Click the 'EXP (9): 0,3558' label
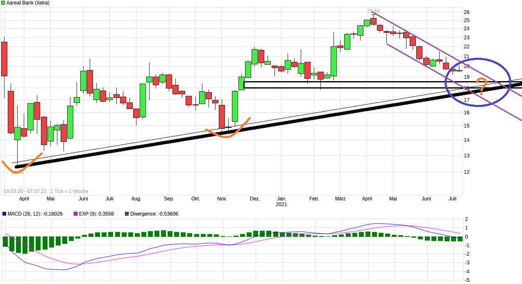 pyautogui.click(x=96, y=214)
